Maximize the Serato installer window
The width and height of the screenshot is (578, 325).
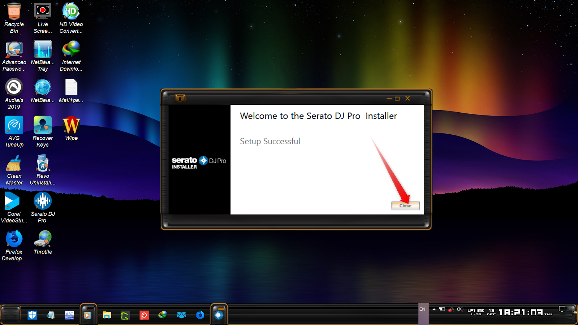(x=397, y=99)
